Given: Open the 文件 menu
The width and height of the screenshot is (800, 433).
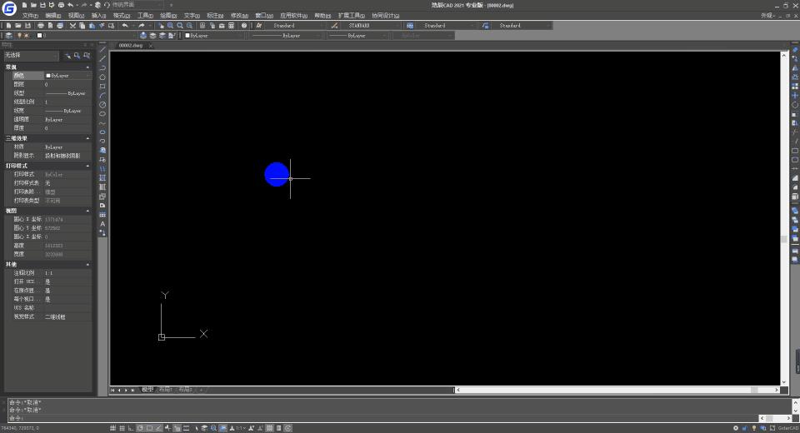Looking at the screenshot, I should 29,15.
